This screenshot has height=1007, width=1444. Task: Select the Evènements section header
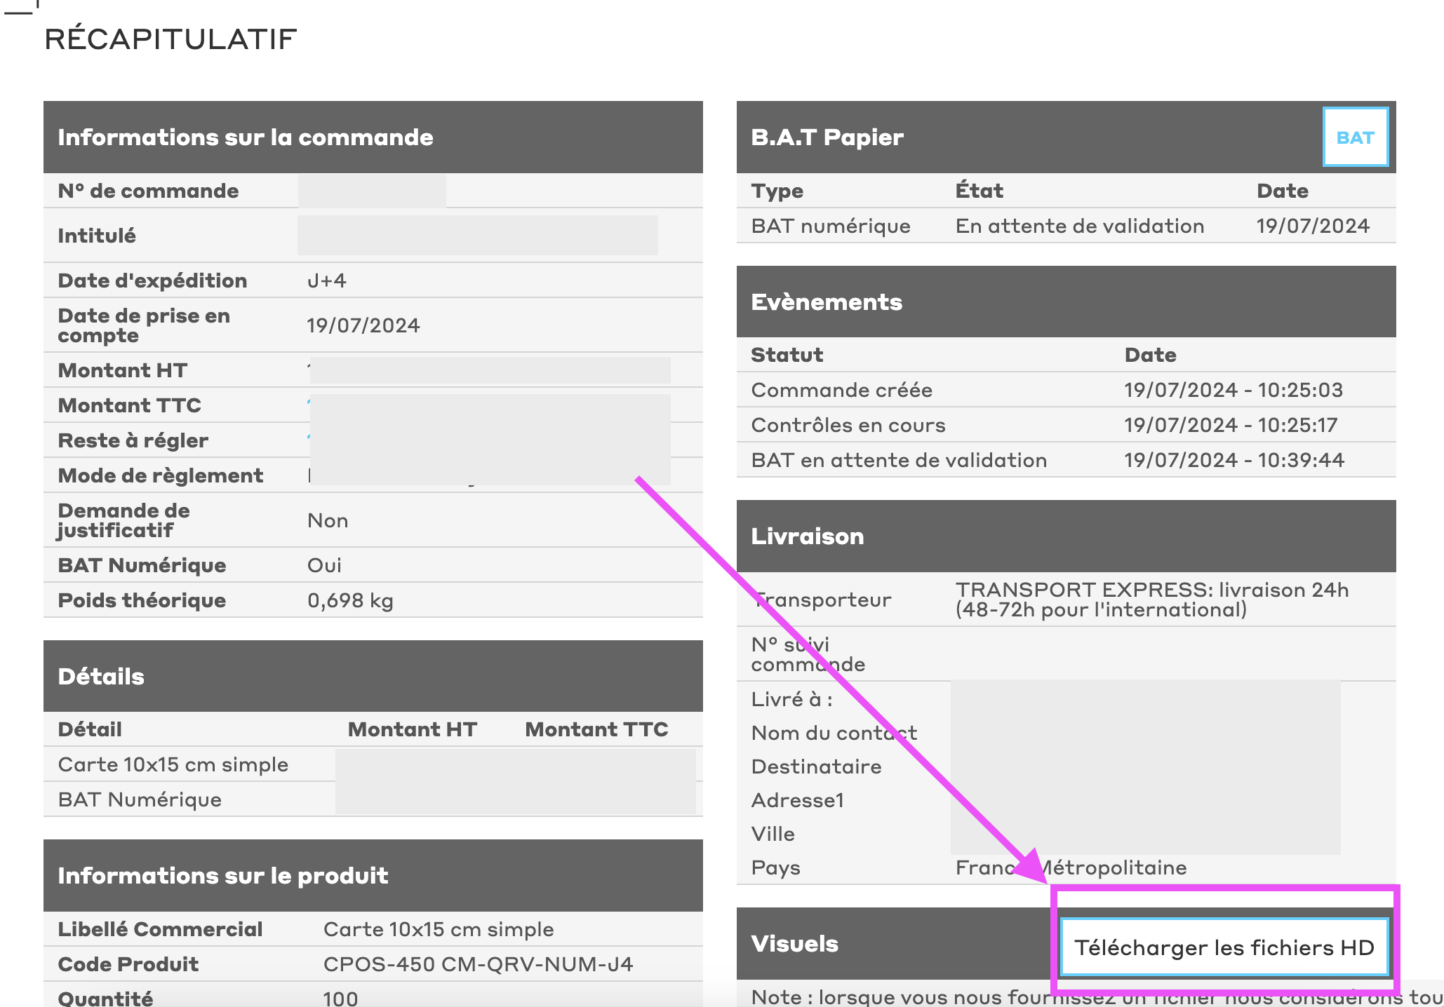point(826,302)
